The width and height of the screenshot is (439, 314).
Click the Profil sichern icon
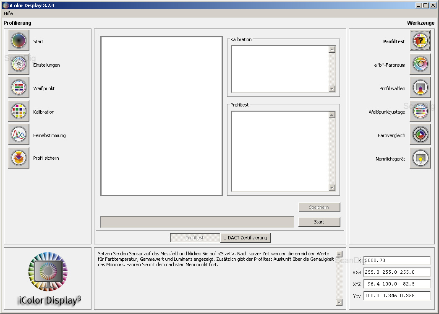point(19,158)
